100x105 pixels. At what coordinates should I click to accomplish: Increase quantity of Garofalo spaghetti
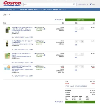[82, 54]
